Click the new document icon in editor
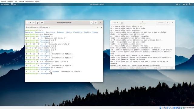Viewport: 194px width, 109px height. point(122,23)
